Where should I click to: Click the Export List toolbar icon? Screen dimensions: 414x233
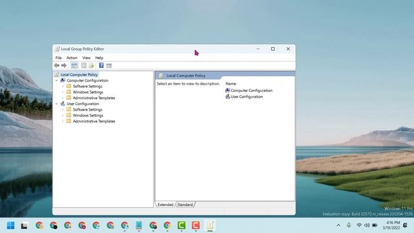click(x=91, y=65)
